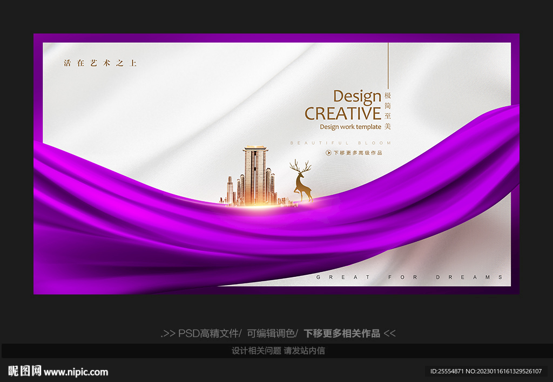Screen dimensions: 553x382
Task: Click 'Design work template' subtitle
Action: tap(350, 127)
